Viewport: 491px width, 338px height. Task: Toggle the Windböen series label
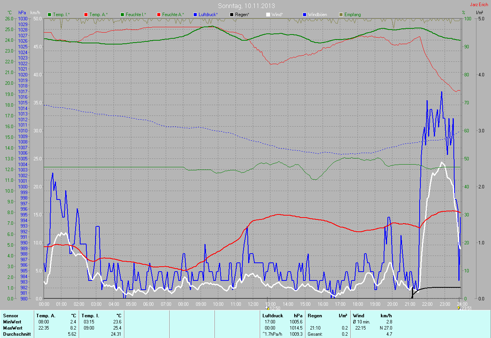click(x=318, y=15)
